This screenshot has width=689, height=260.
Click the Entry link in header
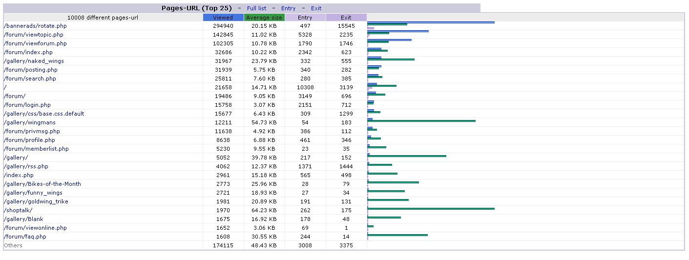click(x=288, y=8)
